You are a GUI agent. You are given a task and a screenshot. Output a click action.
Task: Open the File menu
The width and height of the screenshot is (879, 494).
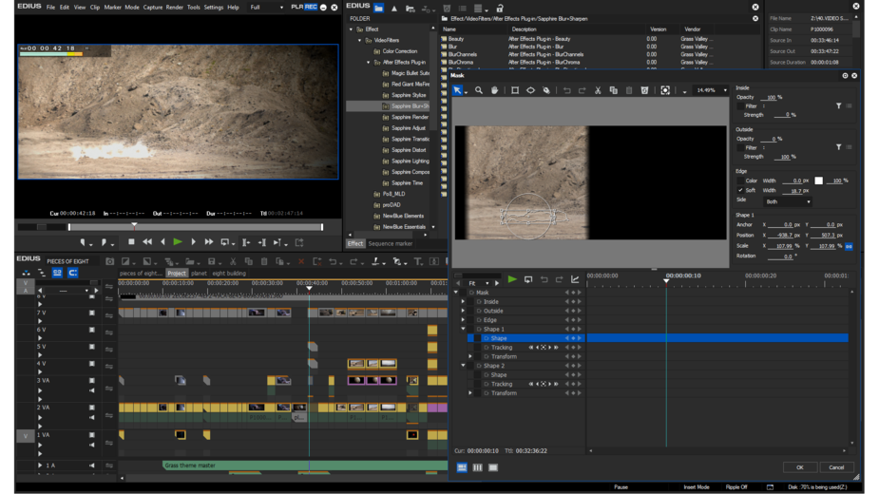[50, 8]
